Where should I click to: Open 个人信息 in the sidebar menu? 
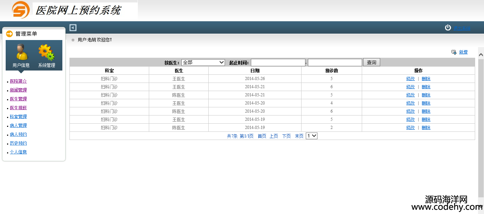pyautogui.click(x=18, y=152)
